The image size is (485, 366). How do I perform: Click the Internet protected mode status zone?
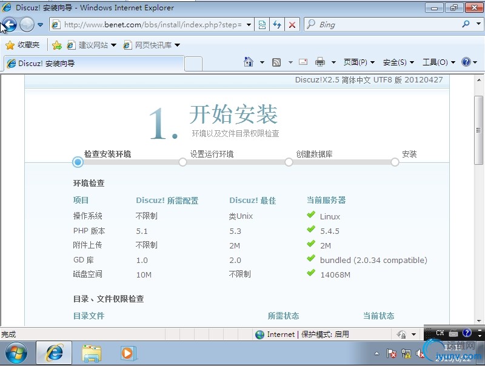(x=303, y=334)
